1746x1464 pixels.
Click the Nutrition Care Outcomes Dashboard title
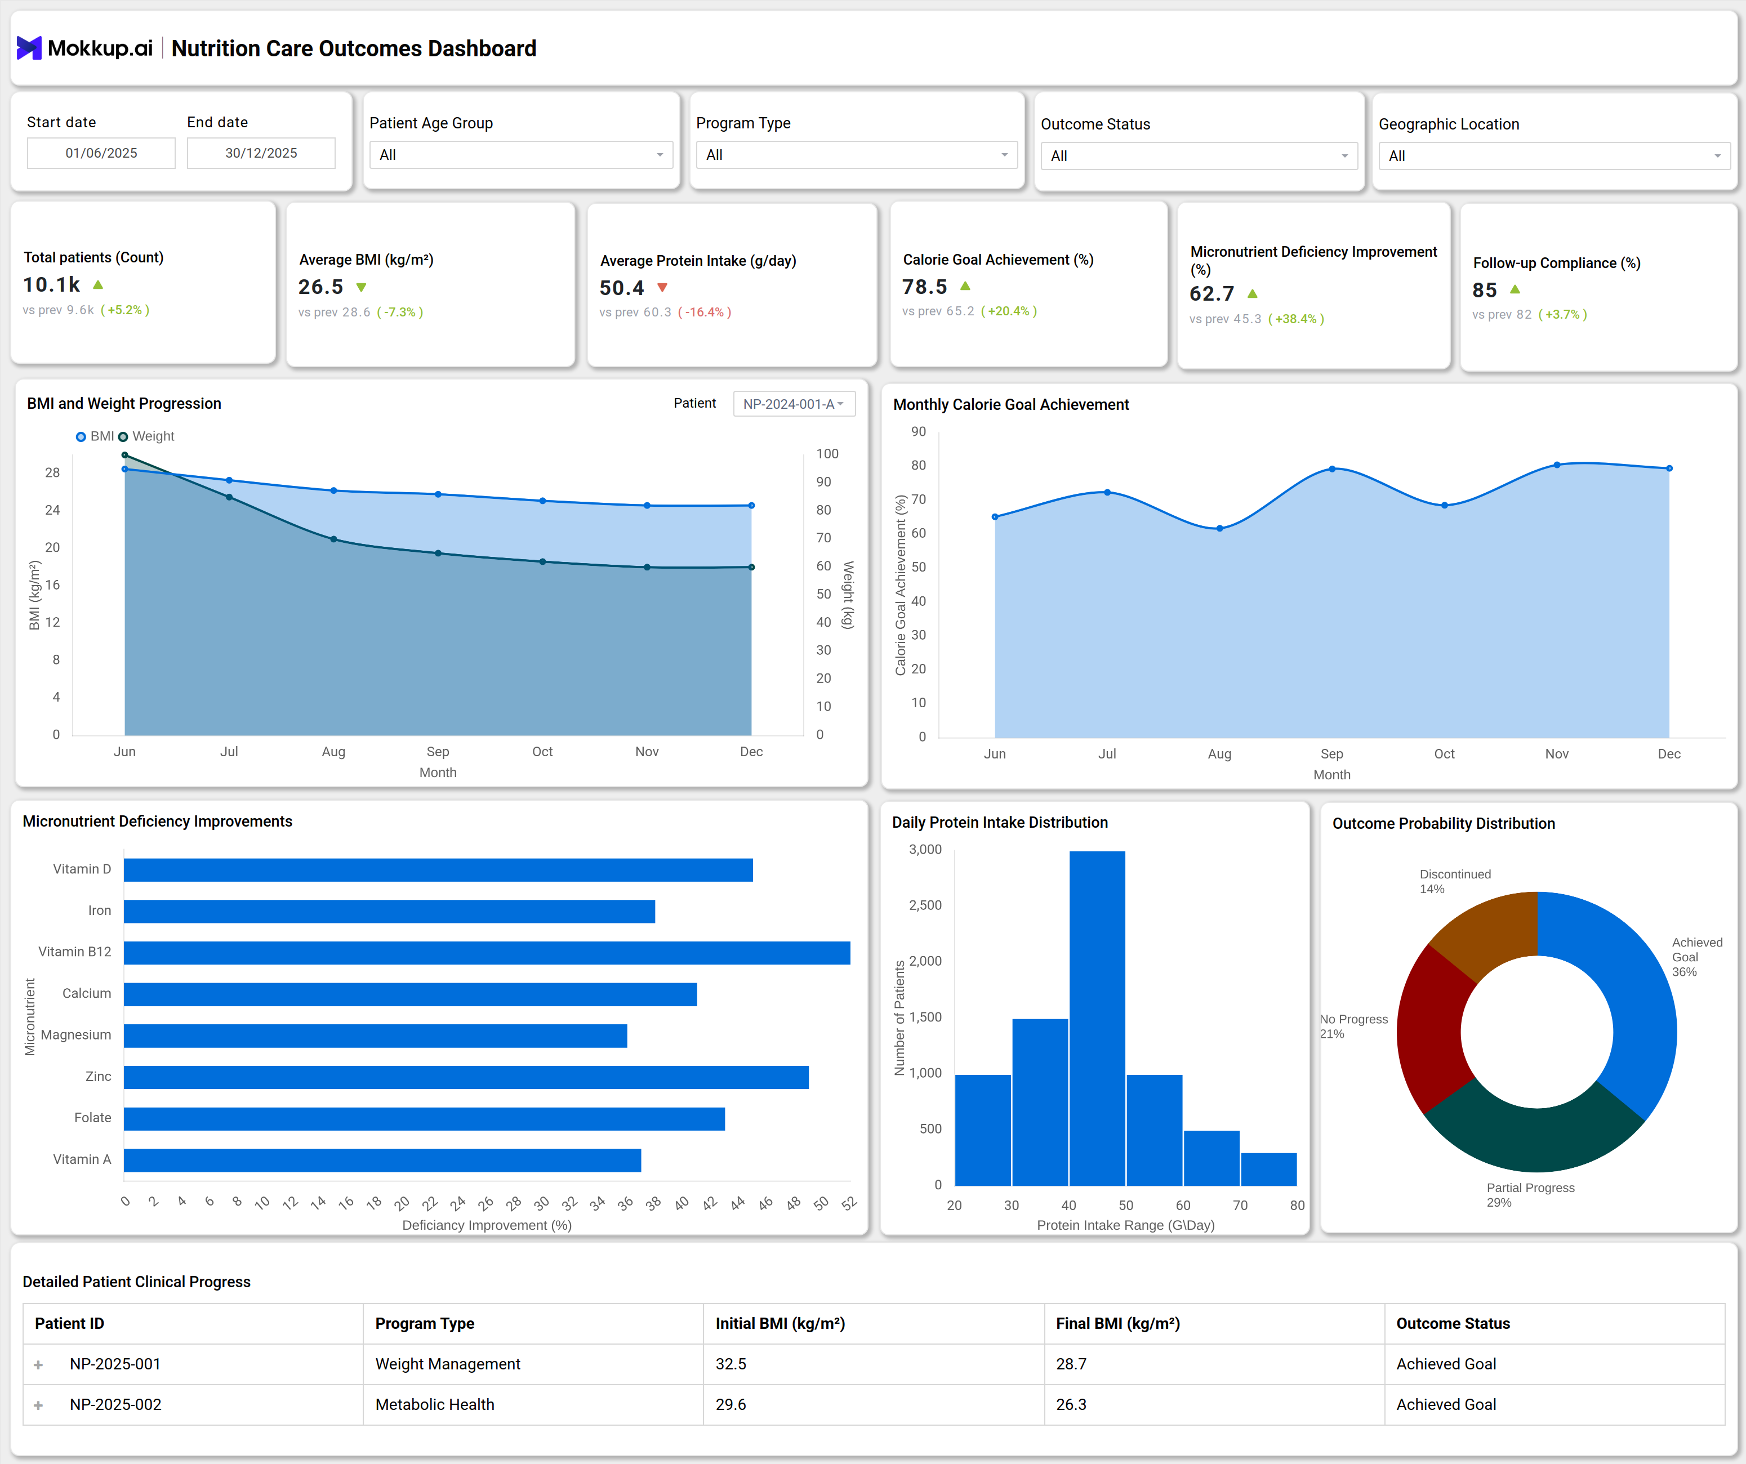pos(354,48)
